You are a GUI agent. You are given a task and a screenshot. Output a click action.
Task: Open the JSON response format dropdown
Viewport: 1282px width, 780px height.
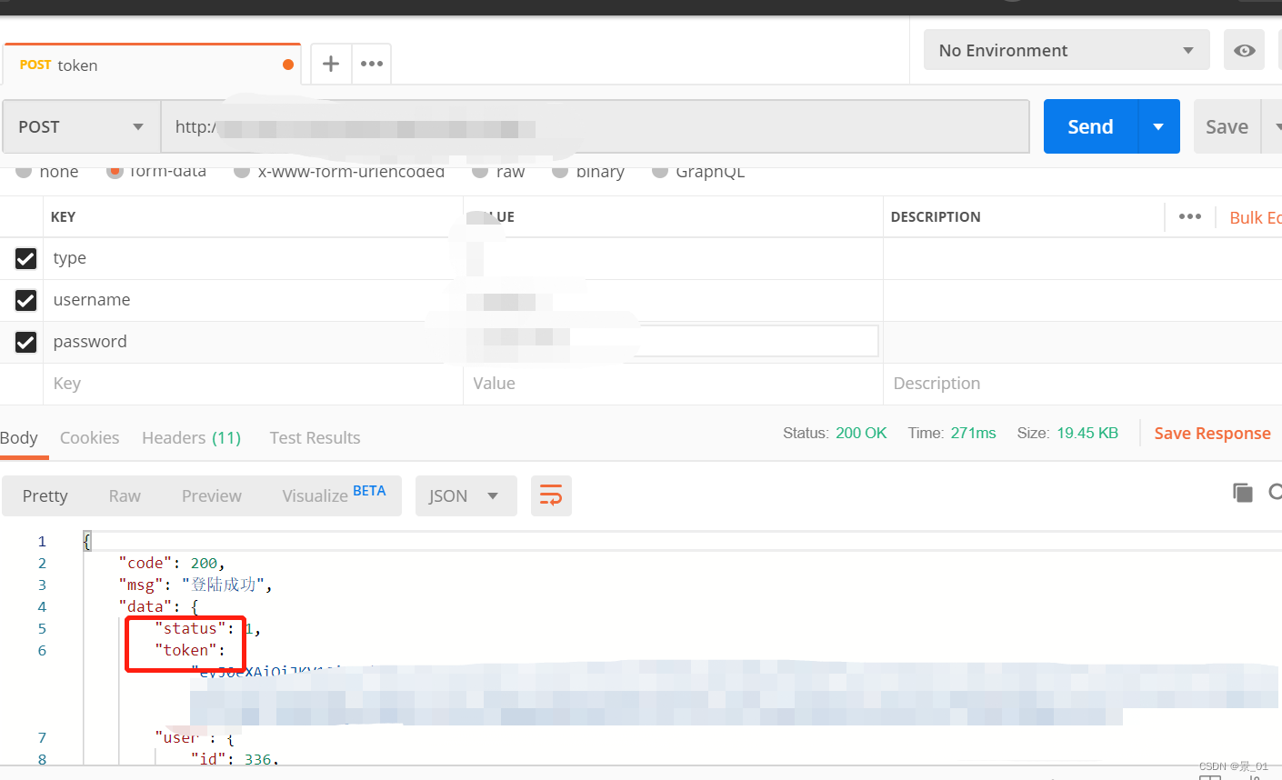click(x=466, y=495)
